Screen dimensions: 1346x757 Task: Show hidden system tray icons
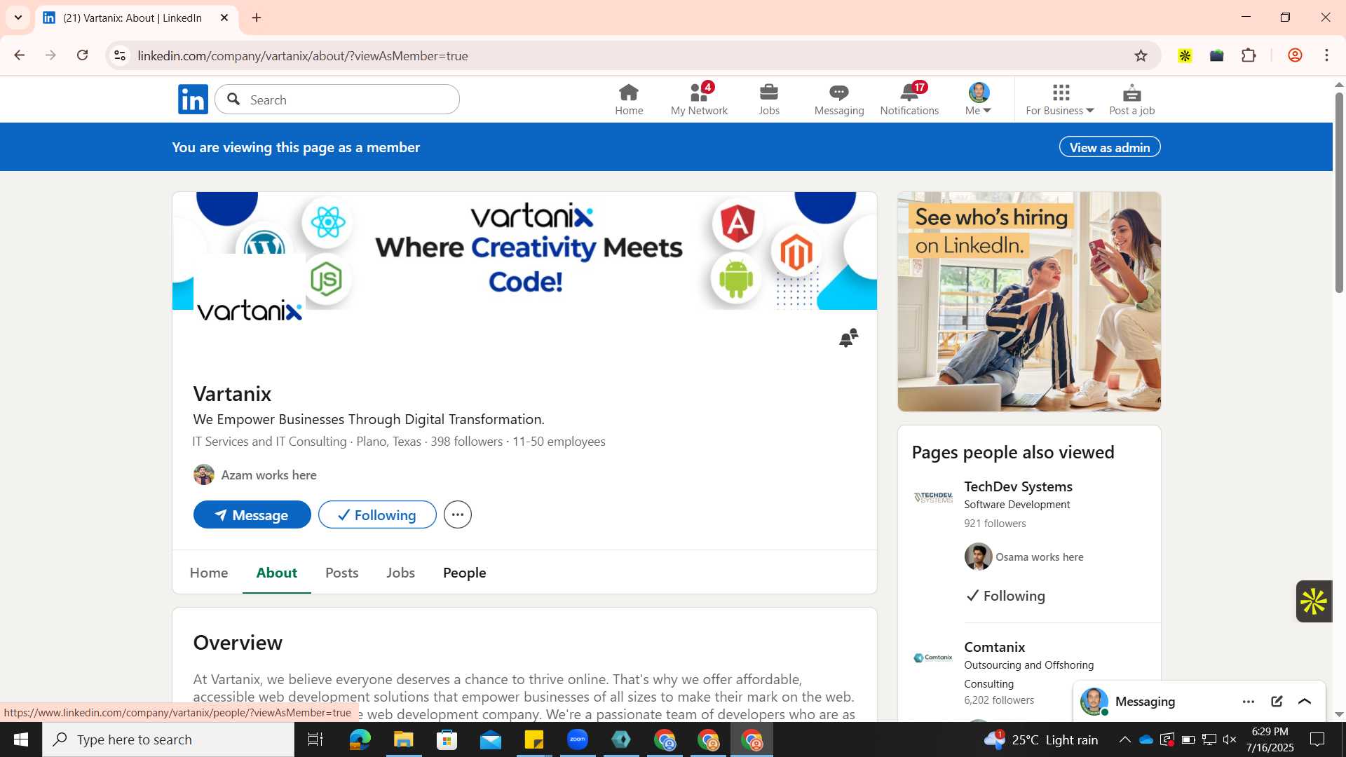click(x=1124, y=739)
